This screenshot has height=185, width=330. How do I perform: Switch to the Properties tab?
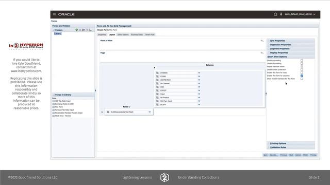pyautogui.click(x=102, y=34)
